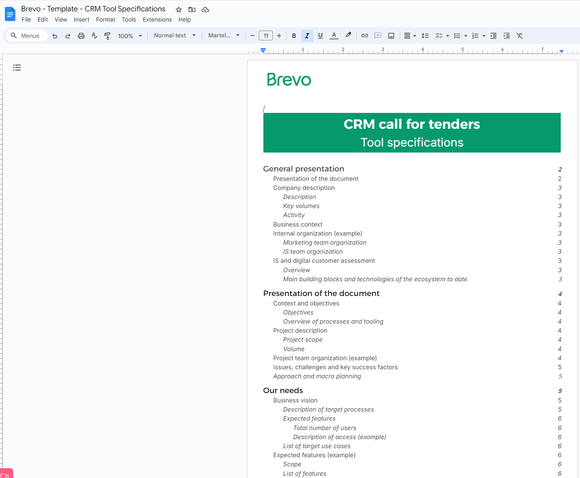Star the document
This screenshot has height=478, width=580.
(x=179, y=9)
